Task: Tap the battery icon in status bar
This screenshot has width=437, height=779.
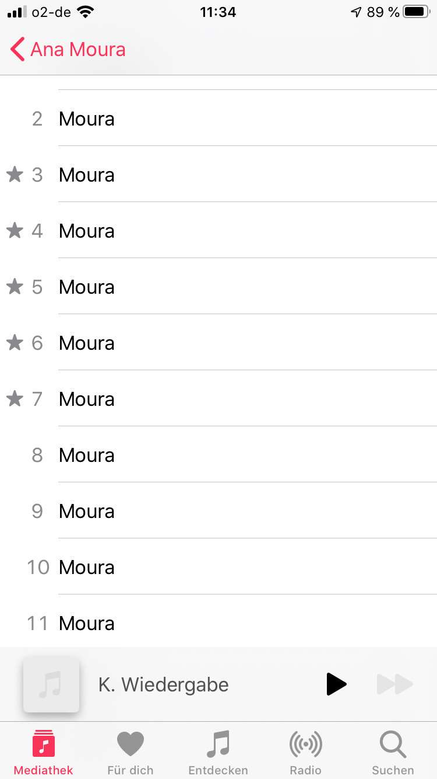Action: [x=416, y=12]
